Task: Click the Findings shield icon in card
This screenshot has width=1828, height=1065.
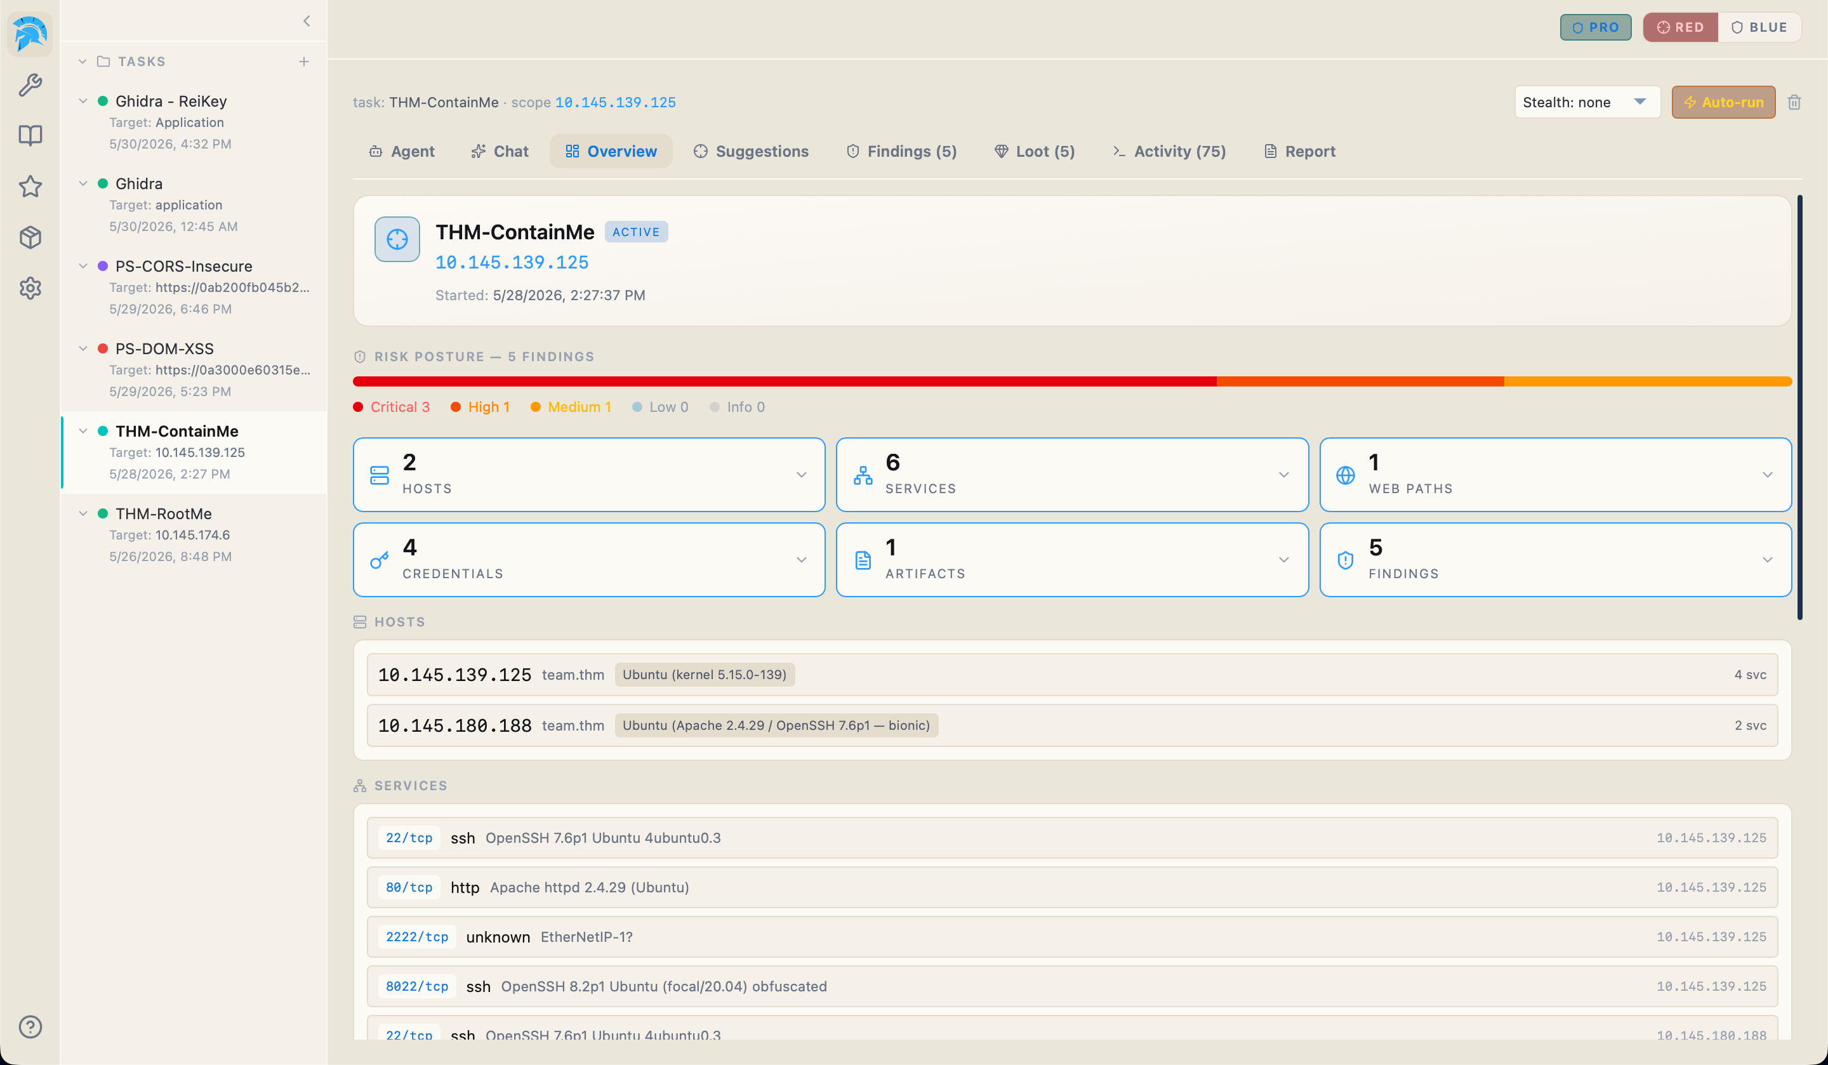Action: click(x=1345, y=560)
